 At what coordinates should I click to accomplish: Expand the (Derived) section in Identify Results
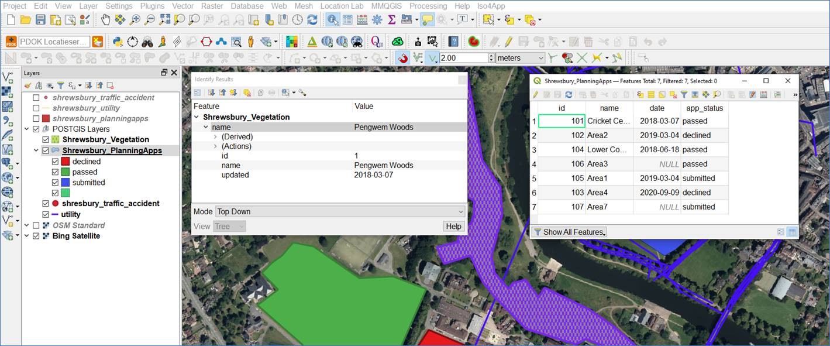[x=215, y=136]
